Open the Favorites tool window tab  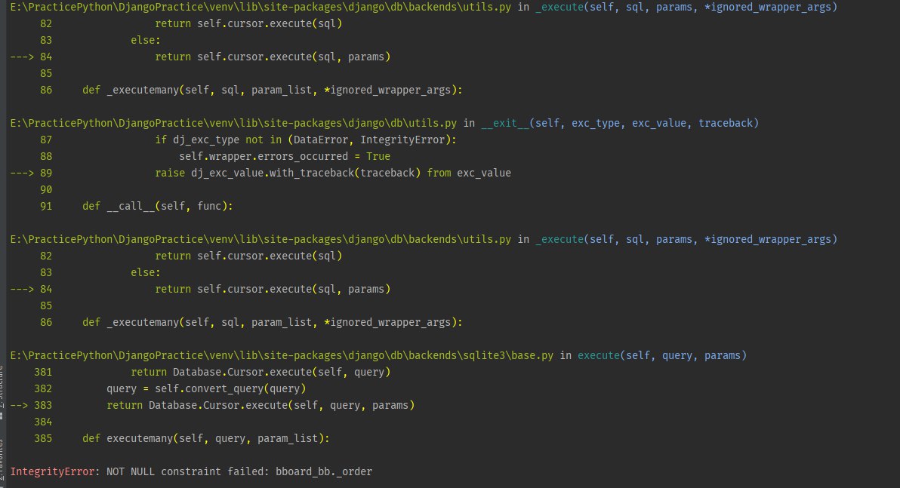(2, 462)
